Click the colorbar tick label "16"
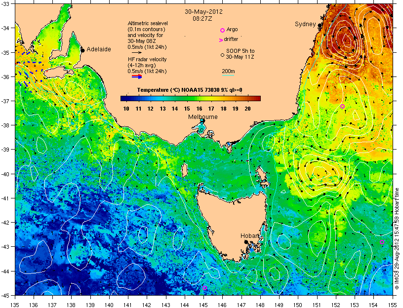403x308 pixels. coord(199,109)
